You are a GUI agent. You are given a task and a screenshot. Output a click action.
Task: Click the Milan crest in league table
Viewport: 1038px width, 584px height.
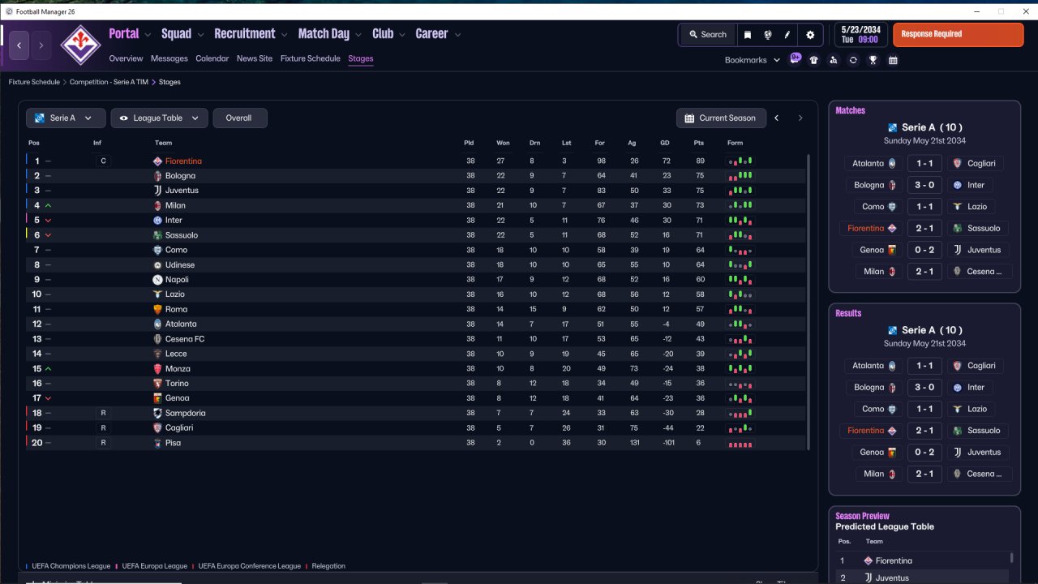point(157,205)
